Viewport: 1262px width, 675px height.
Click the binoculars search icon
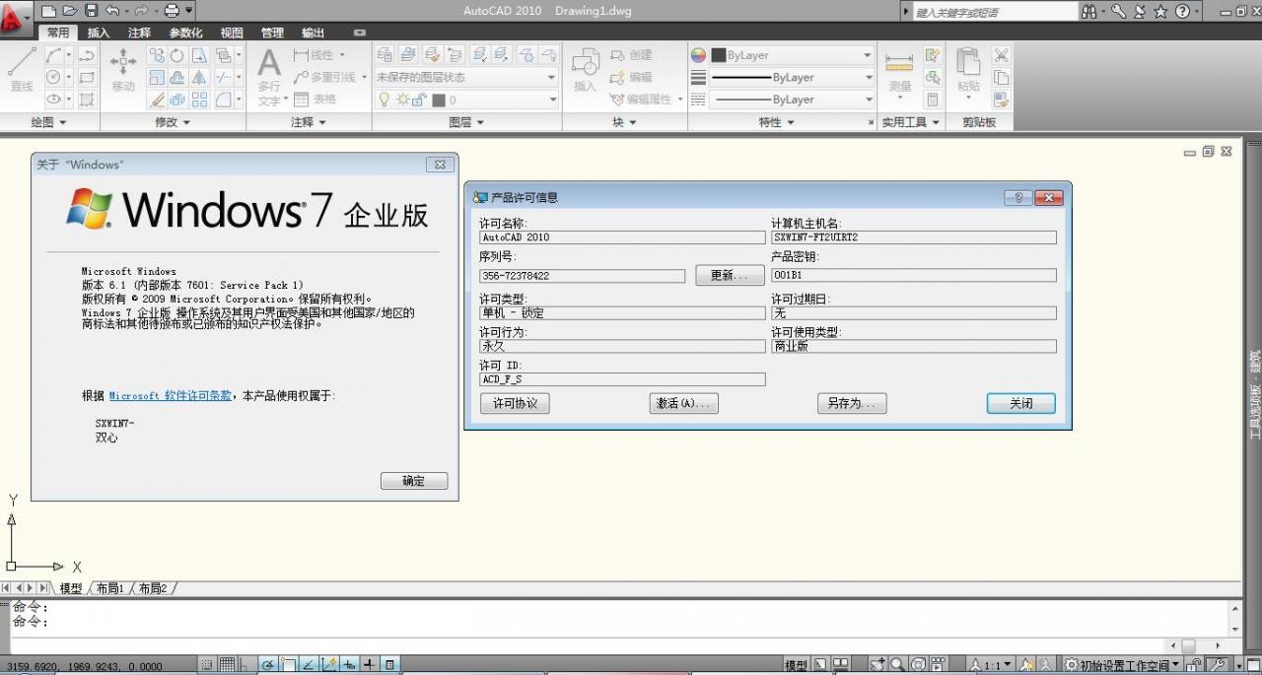pos(1088,11)
